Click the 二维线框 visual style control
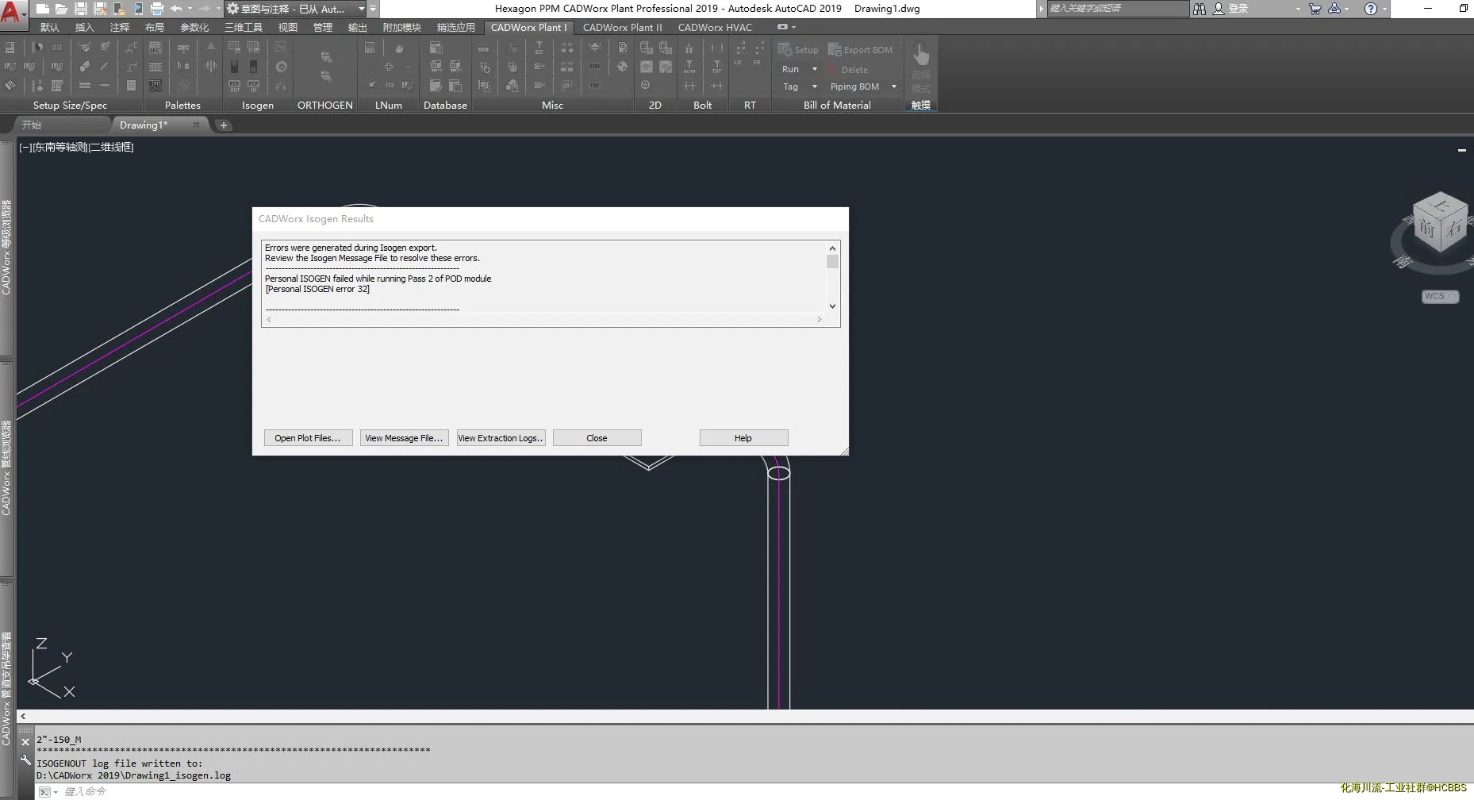 click(111, 147)
